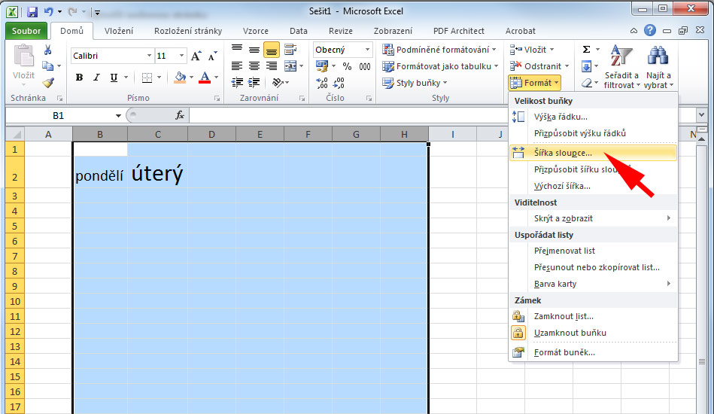Switch to the Vložení tab
This screenshot has height=414, width=714.
click(119, 31)
